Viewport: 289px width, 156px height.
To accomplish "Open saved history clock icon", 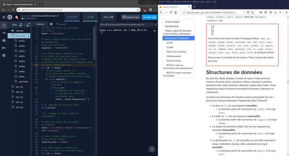I will pyautogui.click(x=58, y=24).
